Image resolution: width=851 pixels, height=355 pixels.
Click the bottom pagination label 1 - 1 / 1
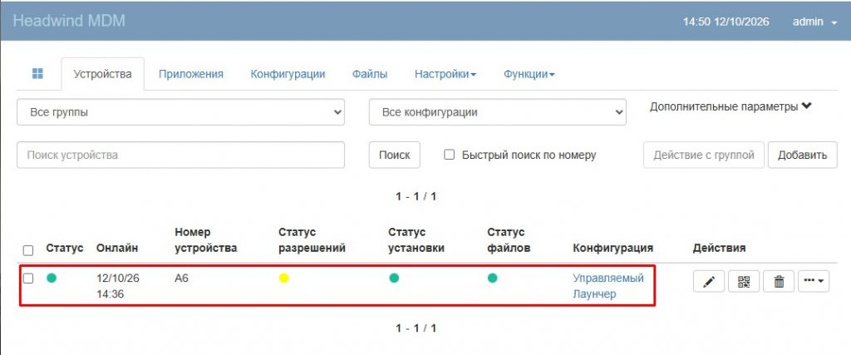pyautogui.click(x=416, y=328)
